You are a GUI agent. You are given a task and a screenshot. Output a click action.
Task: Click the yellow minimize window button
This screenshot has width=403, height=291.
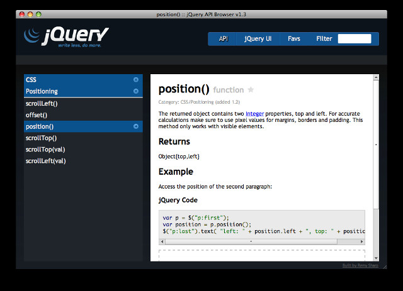pyautogui.click(x=30, y=14)
